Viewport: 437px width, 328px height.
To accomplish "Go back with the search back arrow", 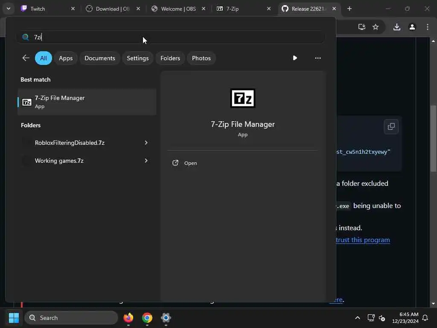I will (26, 58).
